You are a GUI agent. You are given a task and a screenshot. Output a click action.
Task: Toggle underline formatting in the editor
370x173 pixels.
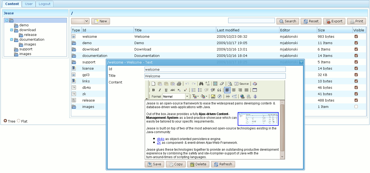coord(166,90)
